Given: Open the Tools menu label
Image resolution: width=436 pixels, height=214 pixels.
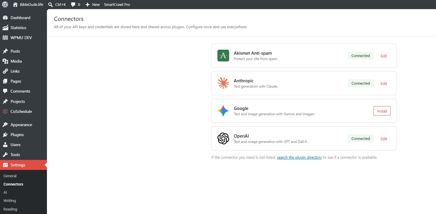Looking at the screenshot, I should [x=15, y=155].
